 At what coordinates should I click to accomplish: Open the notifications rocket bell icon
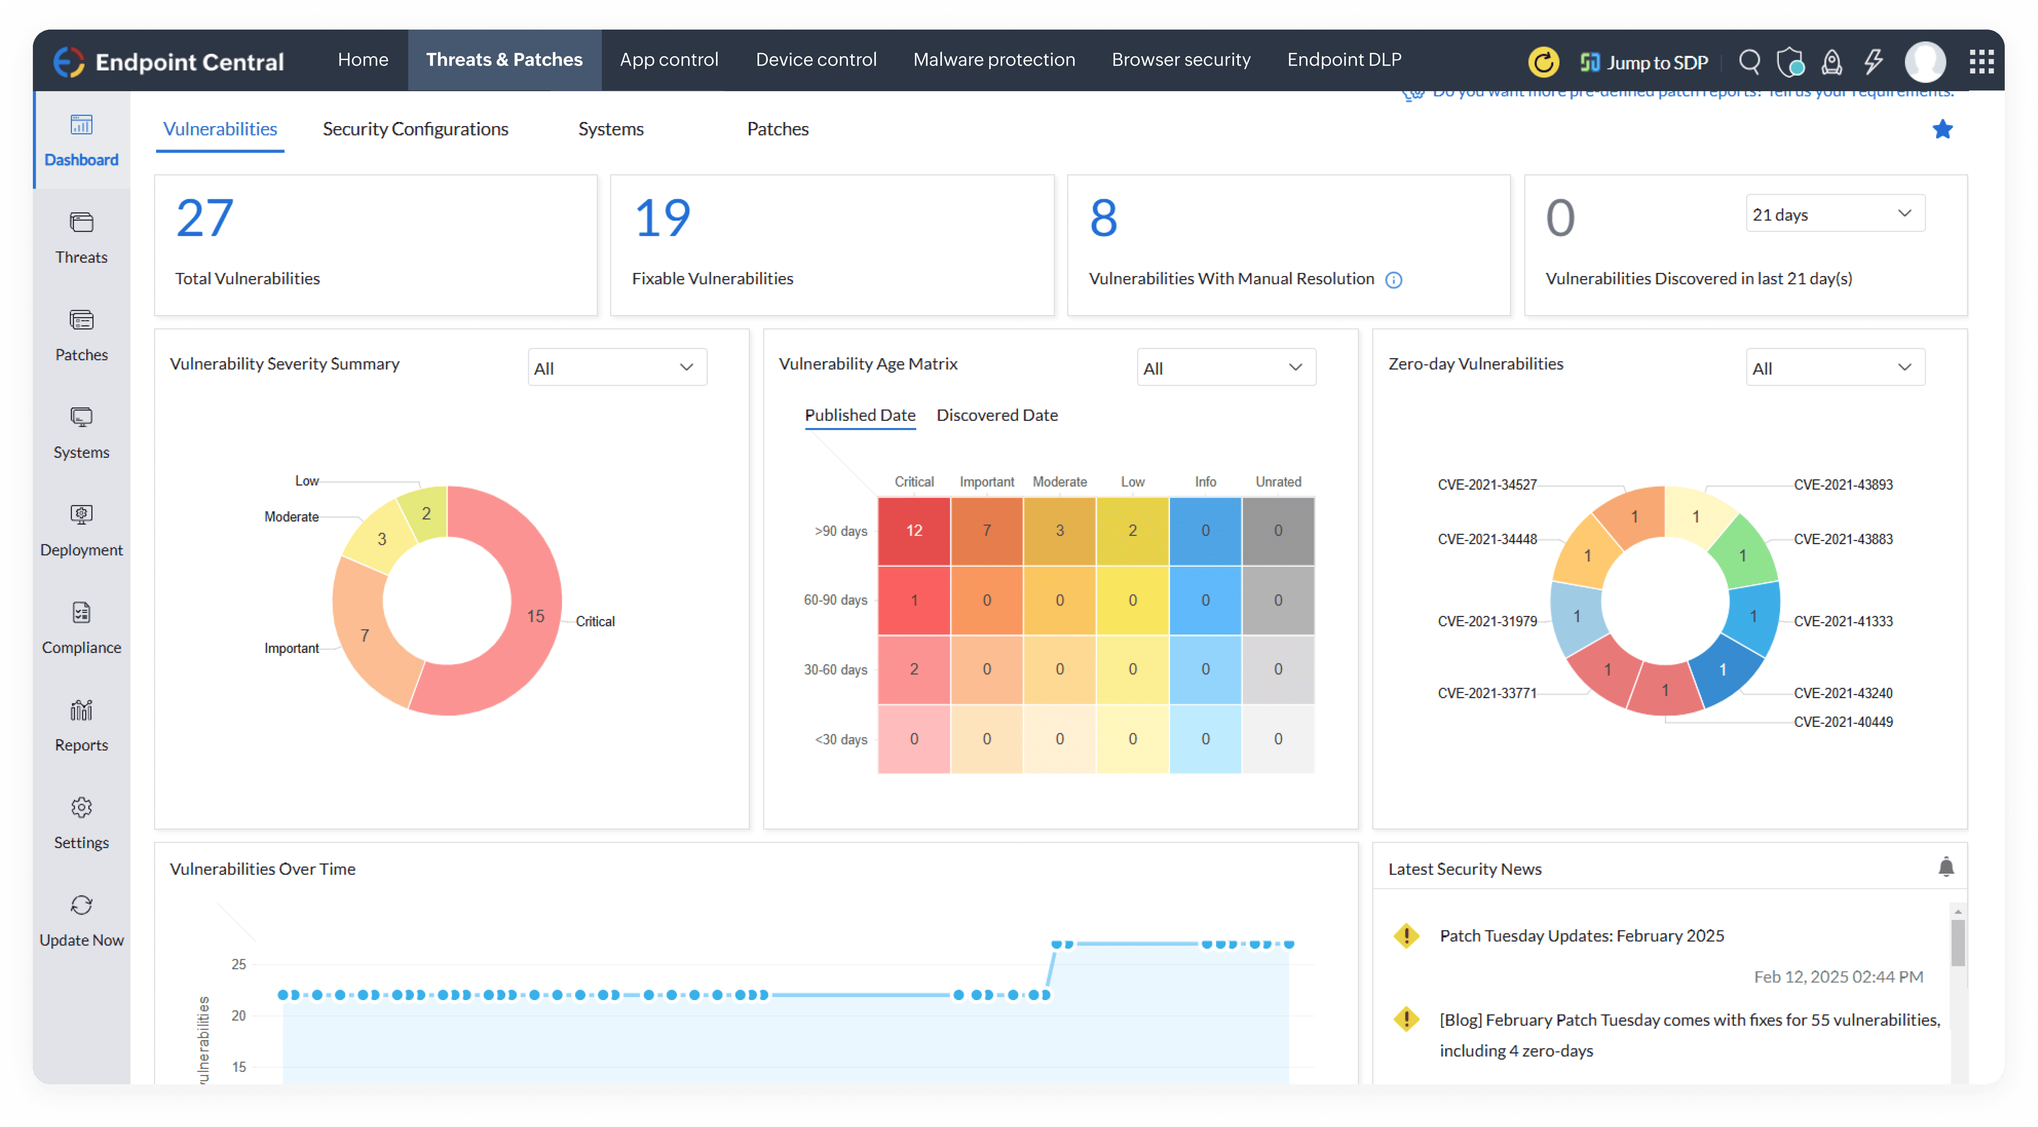pos(1831,61)
